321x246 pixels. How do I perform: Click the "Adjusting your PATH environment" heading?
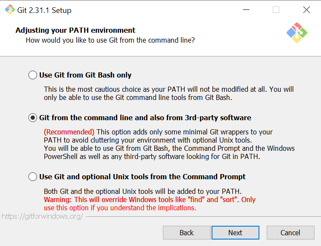(x=75, y=30)
